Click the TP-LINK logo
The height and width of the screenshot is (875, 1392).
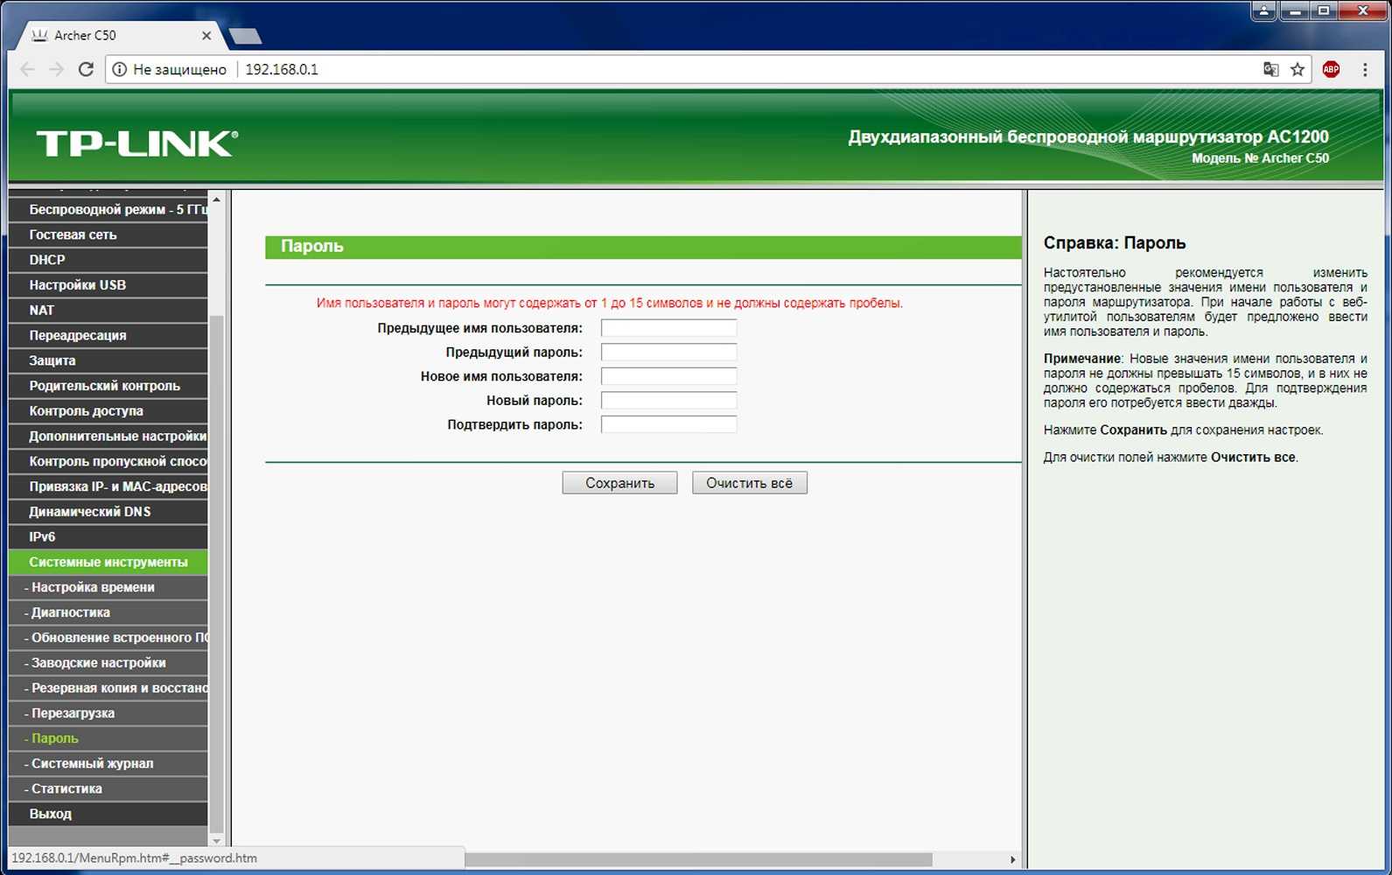[x=137, y=143]
